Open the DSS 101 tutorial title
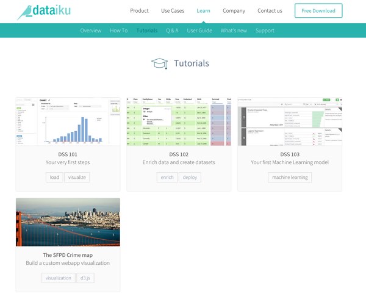Image resolution: width=366 pixels, height=299 pixels. 68,154
